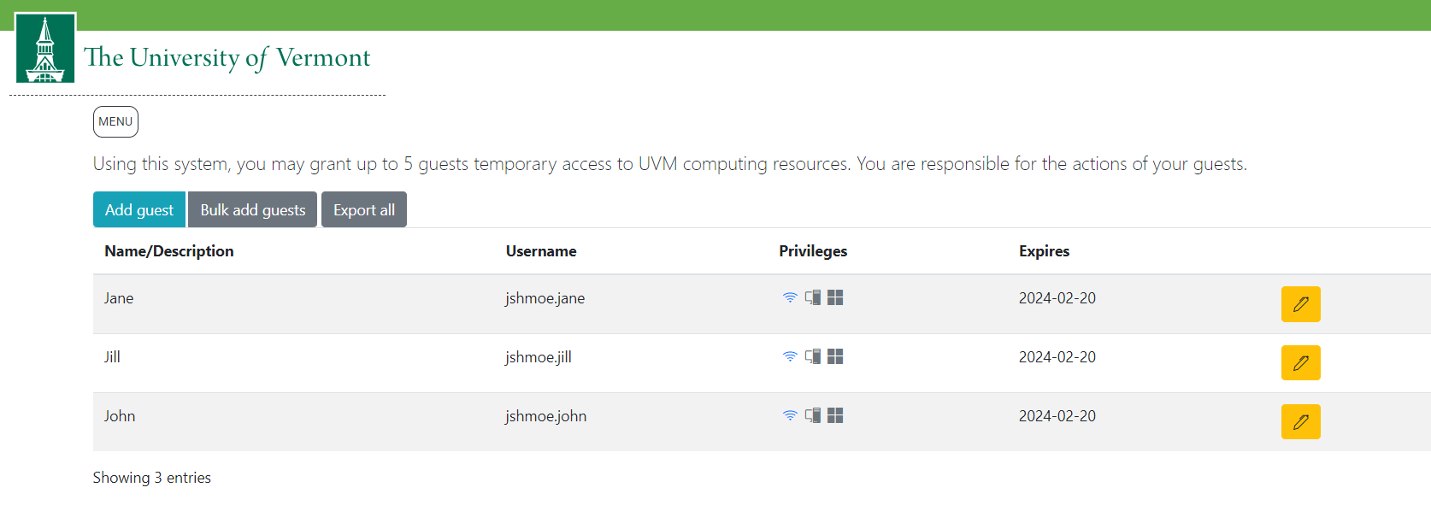Click the edit pencil button for John
Viewport: 1431px width, 517px height.
pos(1300,421)
